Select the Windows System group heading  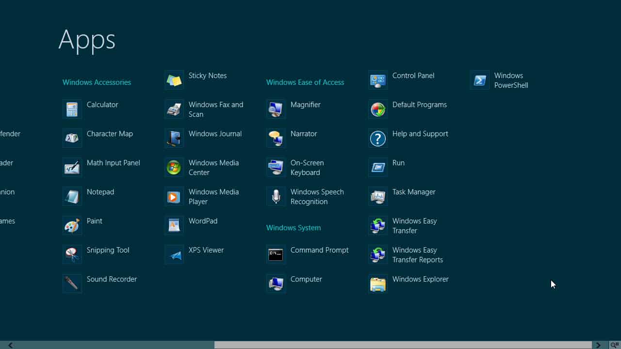pos(294,228)
